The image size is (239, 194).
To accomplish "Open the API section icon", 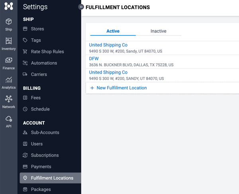I will click(x=9, y=121).
